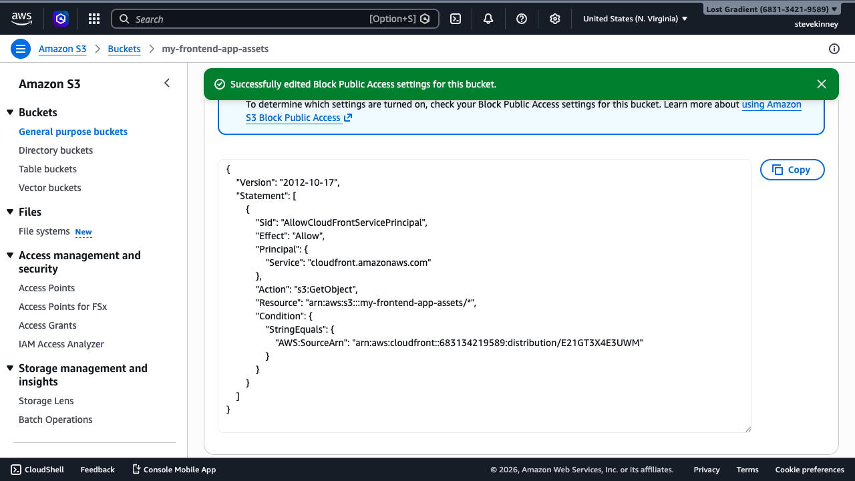
Task: Open Access Grants in the sidebar
Action: [x=47, y=325]
